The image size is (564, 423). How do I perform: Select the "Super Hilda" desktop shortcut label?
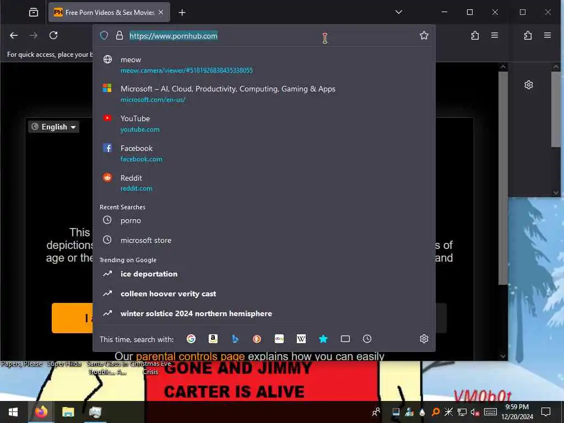point(64,364)
